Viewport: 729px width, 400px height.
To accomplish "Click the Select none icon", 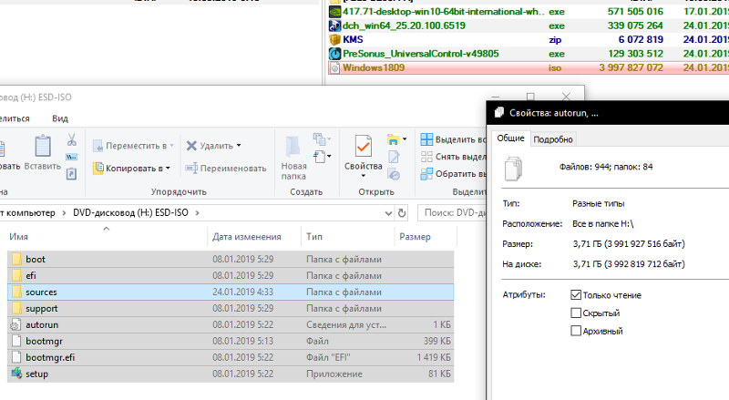I will coord(426,157).
